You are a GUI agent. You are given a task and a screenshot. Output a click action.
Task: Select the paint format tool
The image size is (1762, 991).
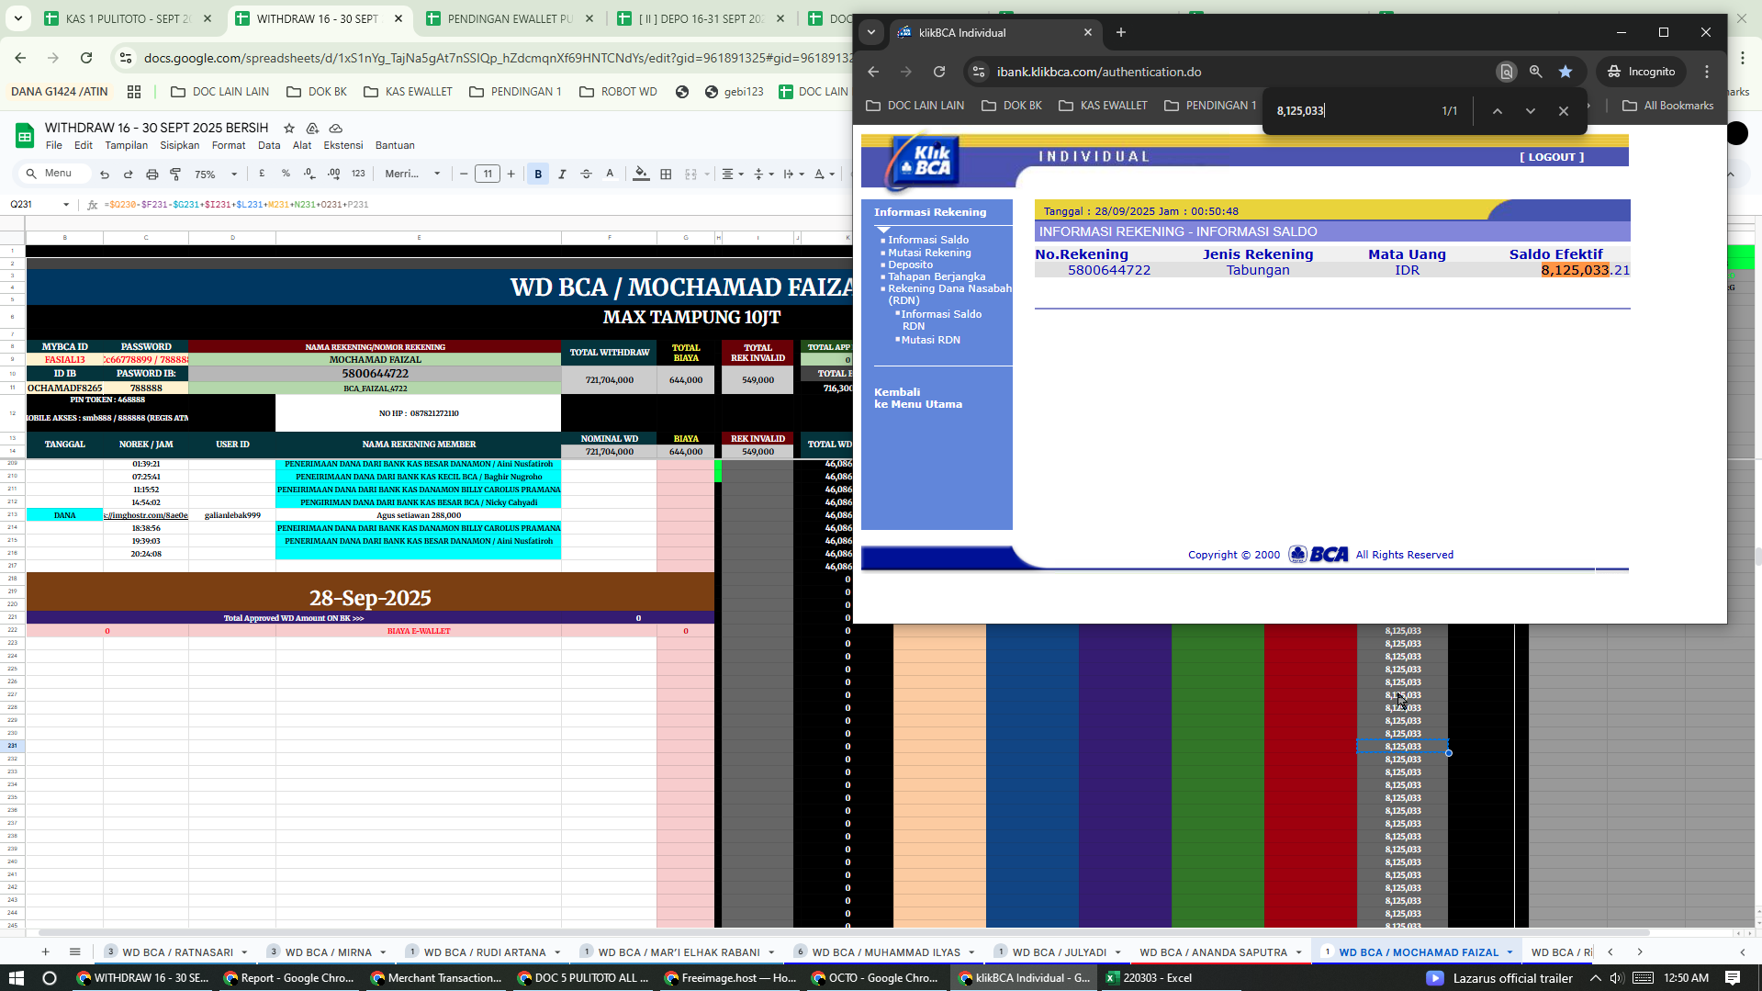(x=176, y=174)
